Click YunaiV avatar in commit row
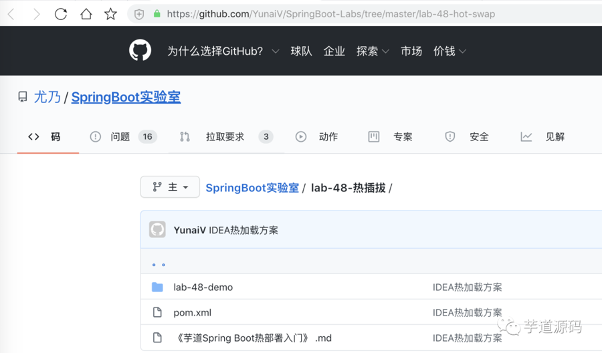Viewport: 602px width, 353px height. pos(157,230)
